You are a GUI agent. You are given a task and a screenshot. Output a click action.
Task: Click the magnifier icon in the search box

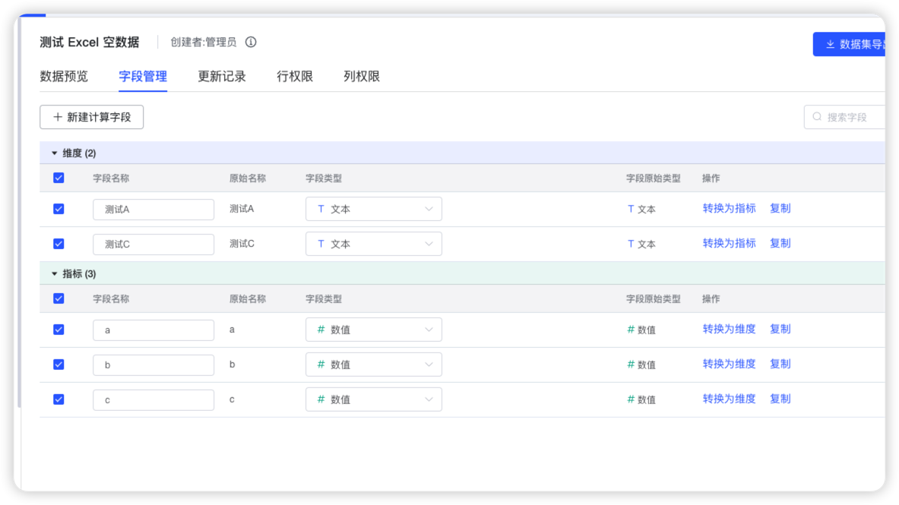[816, 116]
